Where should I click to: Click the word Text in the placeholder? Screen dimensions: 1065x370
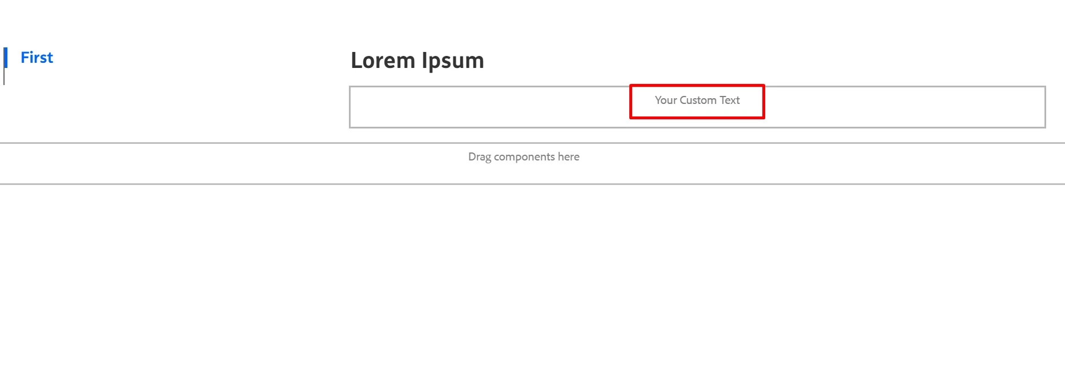pos(730,100)
